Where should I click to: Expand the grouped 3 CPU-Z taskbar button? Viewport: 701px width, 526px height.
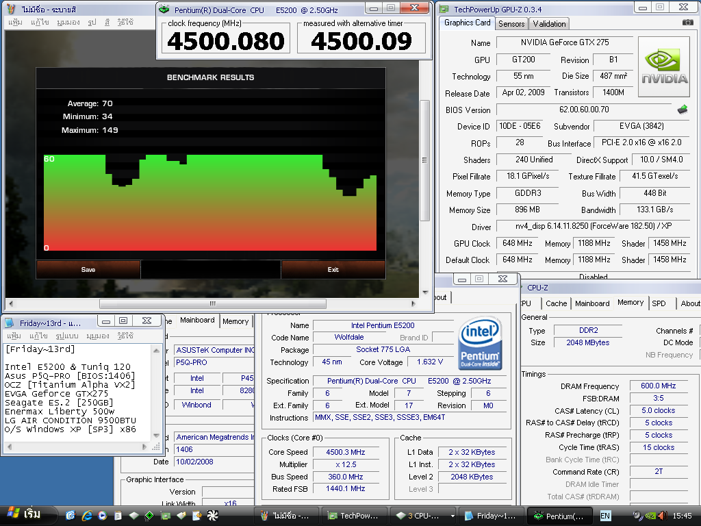pyautogui.click(x=422, y=516)
